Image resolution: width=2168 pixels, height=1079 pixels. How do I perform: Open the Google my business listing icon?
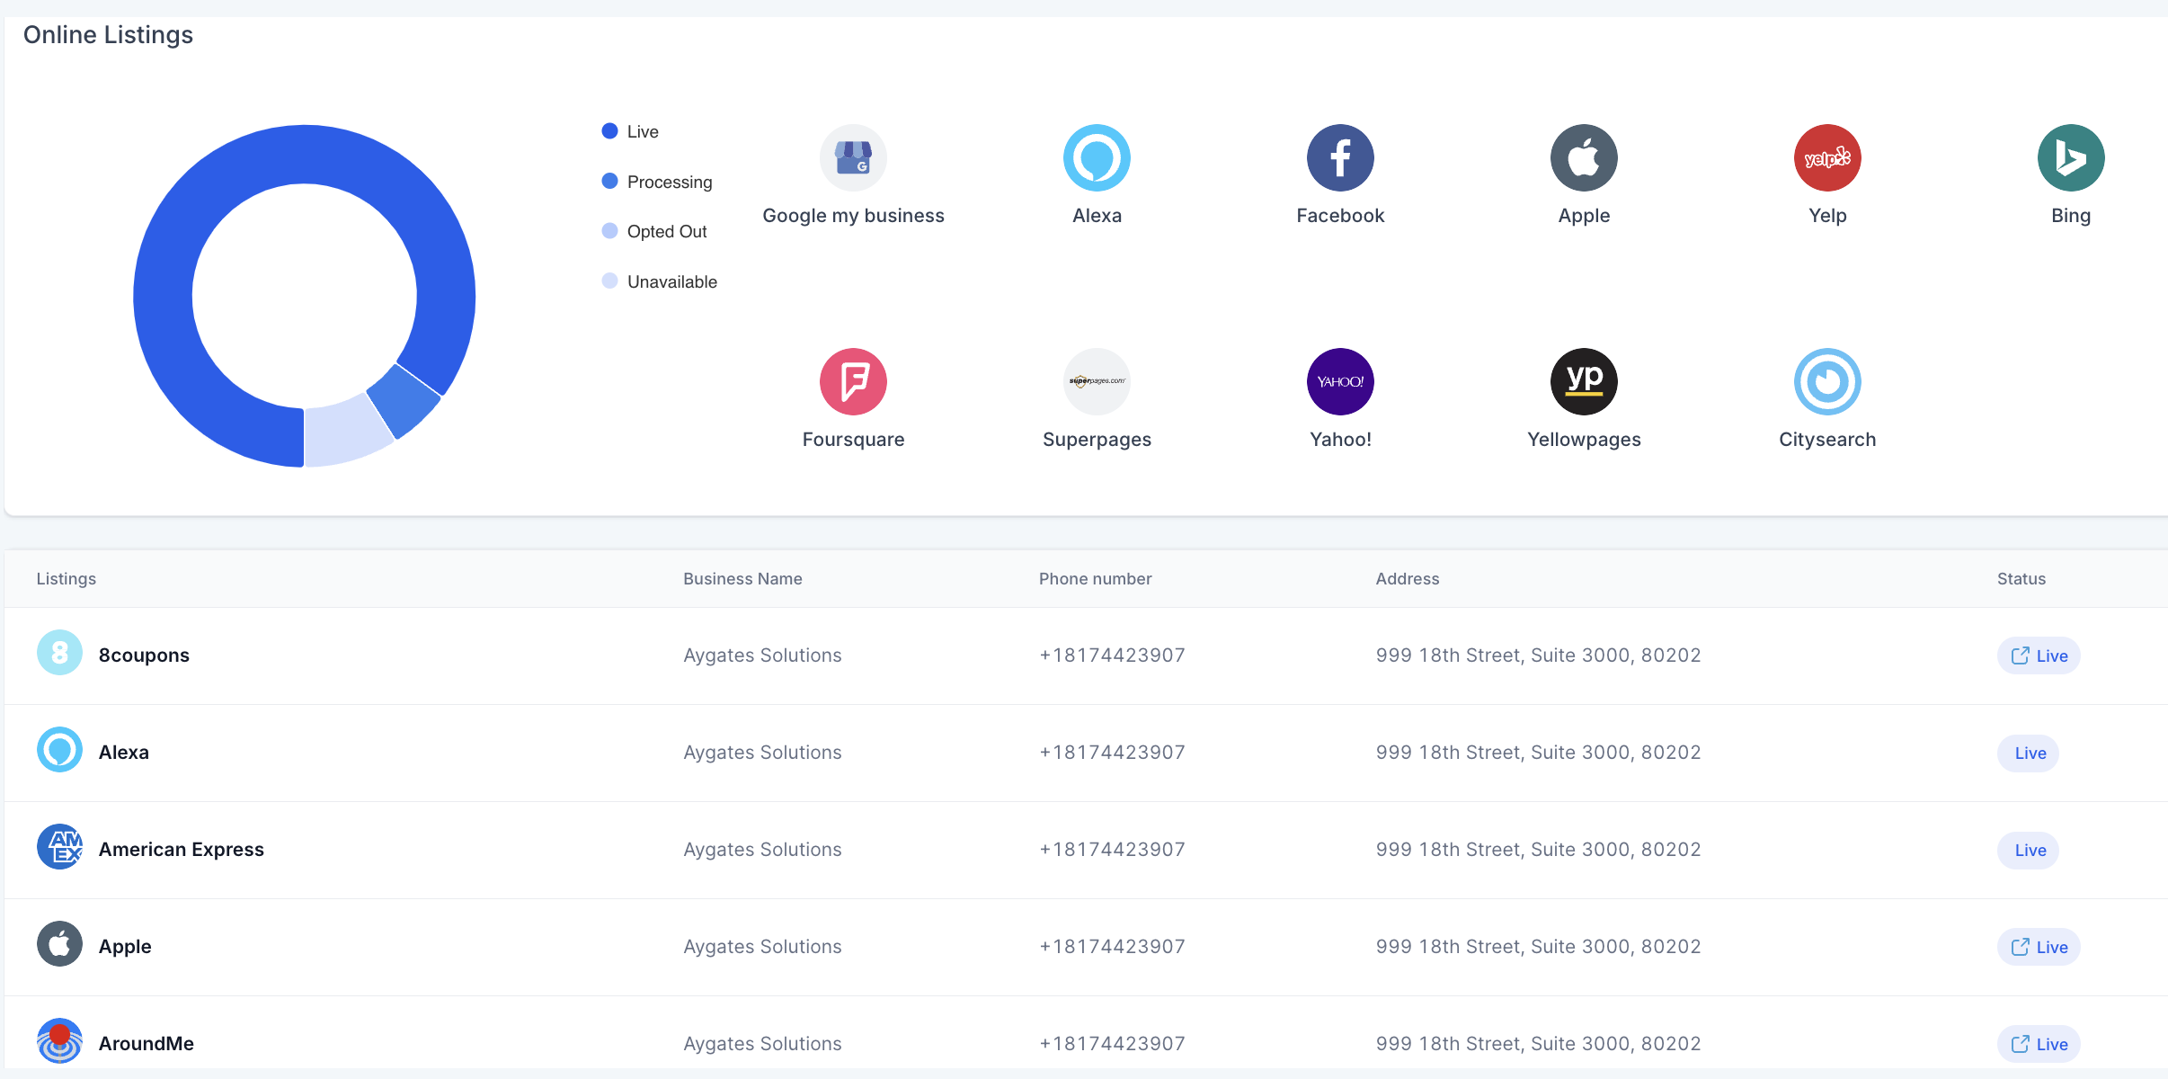853,157
